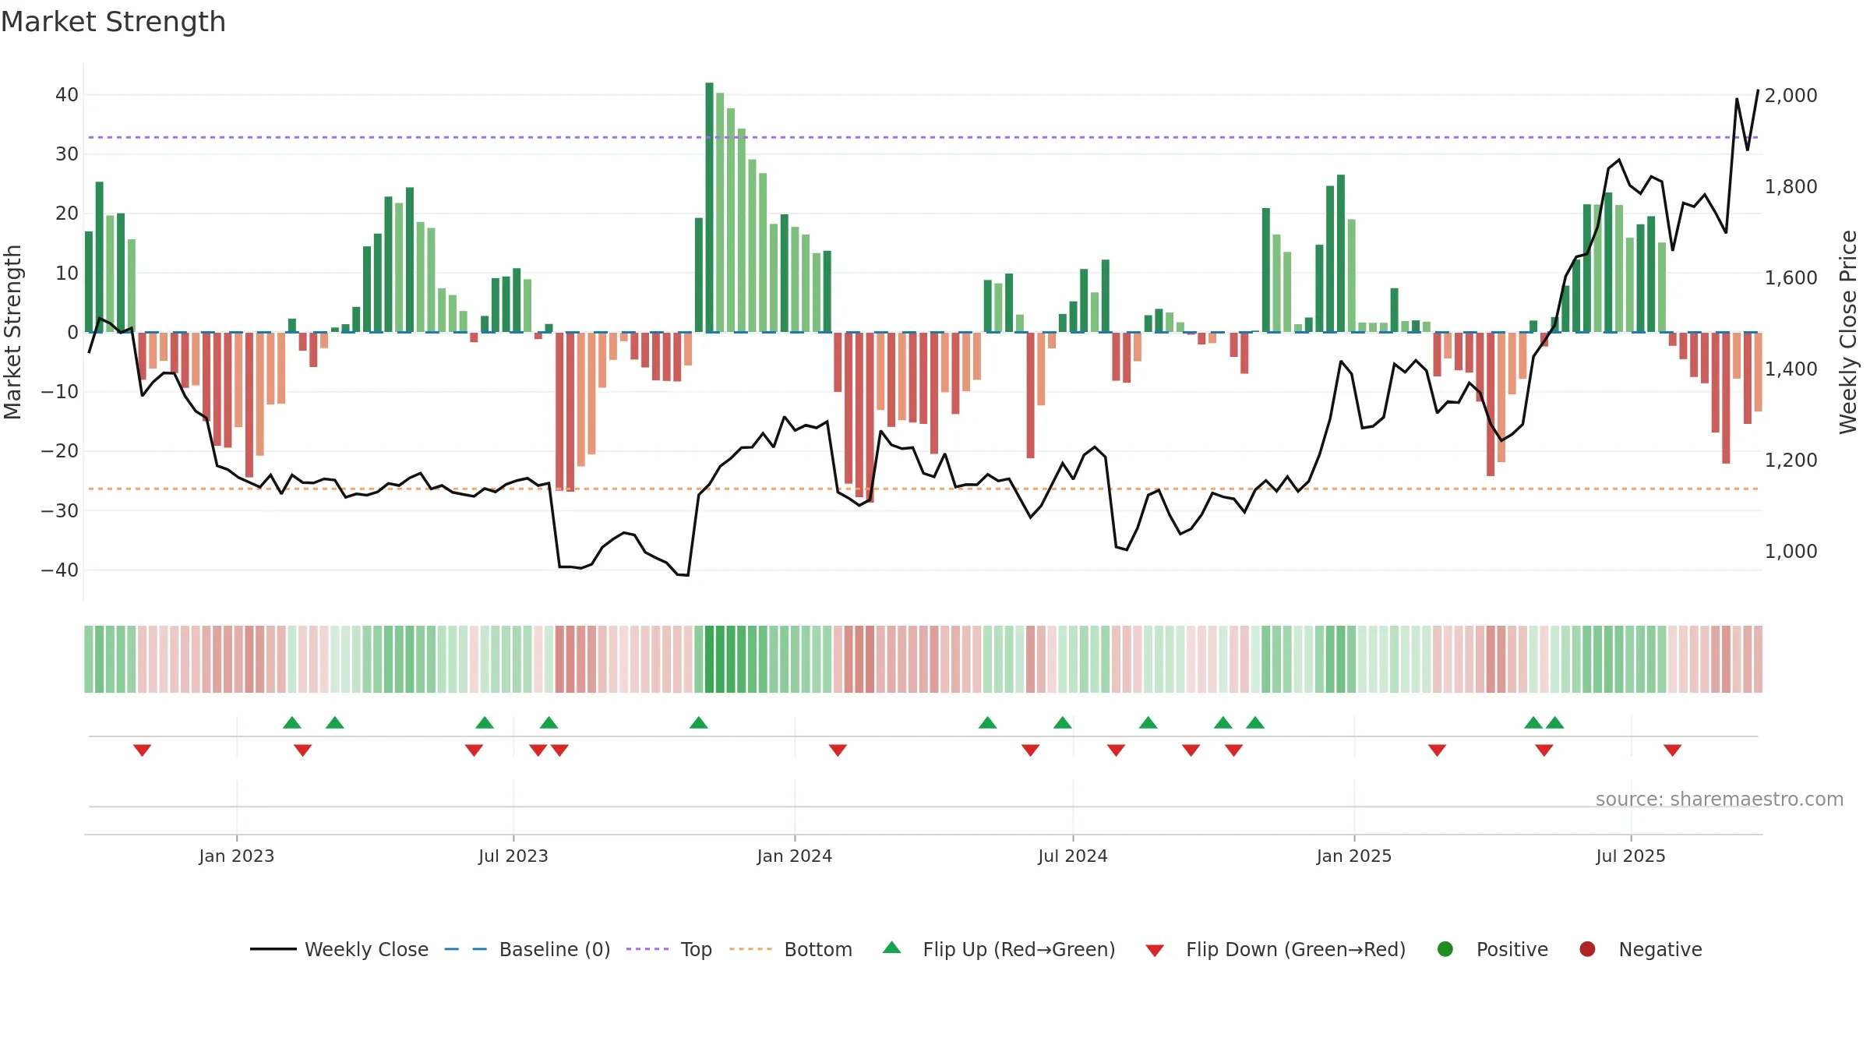1870x1052 pixels.
Task: Click the 1,600 price axis label
Action: pyautogui.click(x=1791, y=278)
